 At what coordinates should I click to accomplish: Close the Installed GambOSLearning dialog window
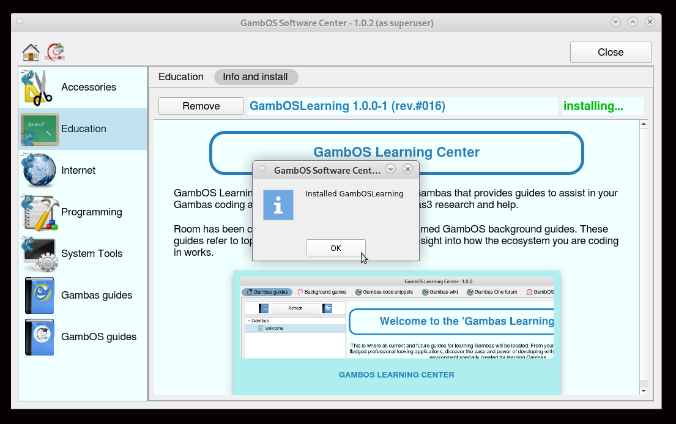click(407, 169)
